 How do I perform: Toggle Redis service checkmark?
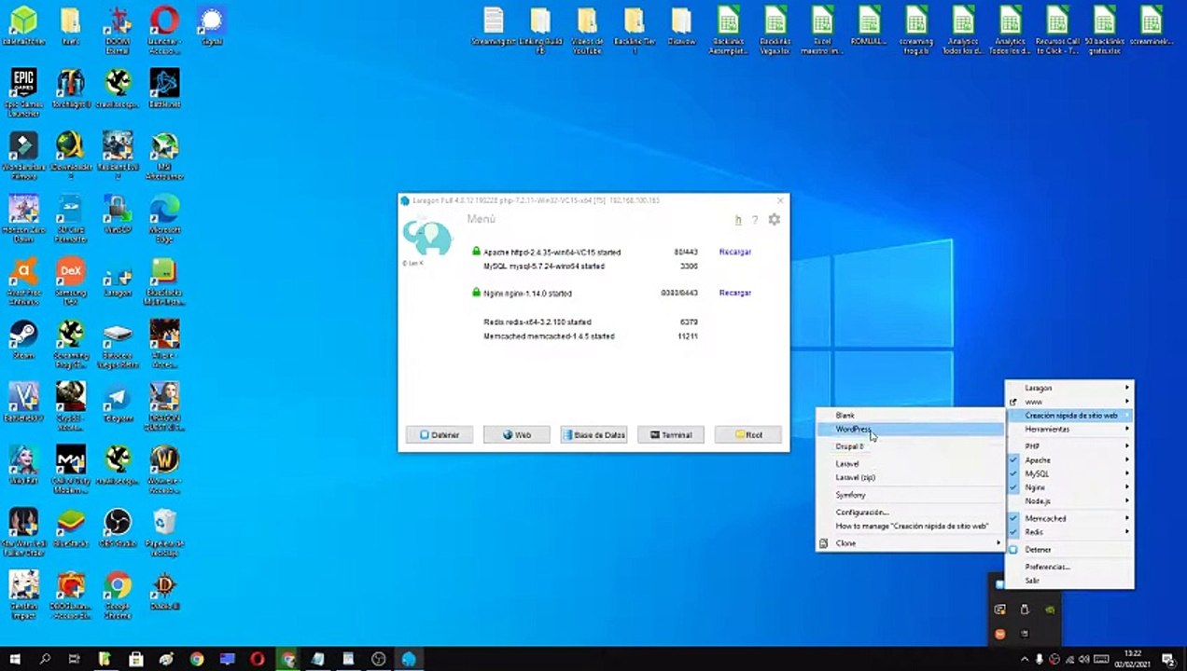coord(1033,532)
